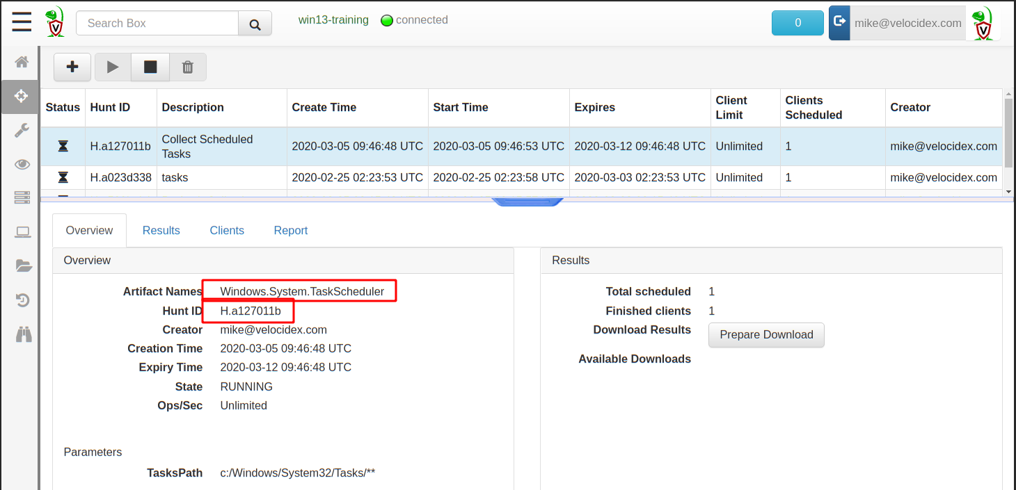Image resolution: width=1016 pixels, height=490 pixels.
Task: Open View Artifacts with the wrench icon
Action: coord(21,130)
